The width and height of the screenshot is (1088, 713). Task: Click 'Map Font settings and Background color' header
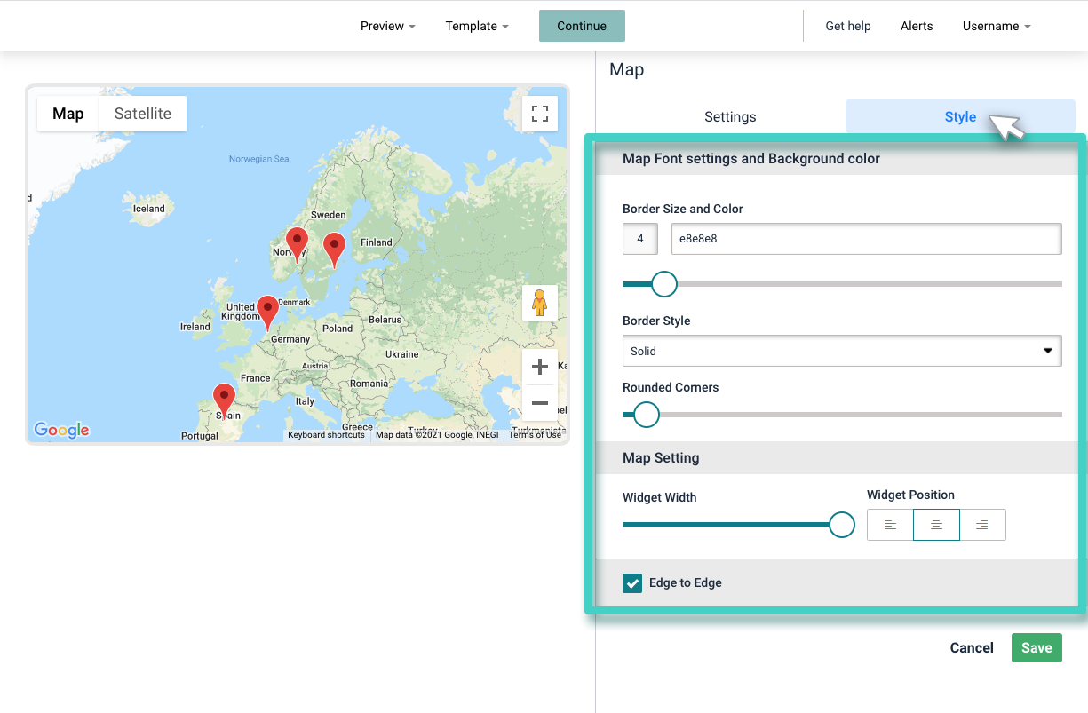pos(751,159)
